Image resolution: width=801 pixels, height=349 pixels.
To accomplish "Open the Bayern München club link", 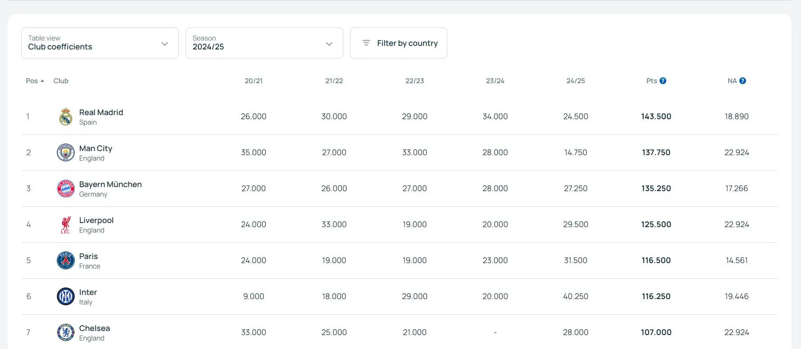I will (110, 184).
